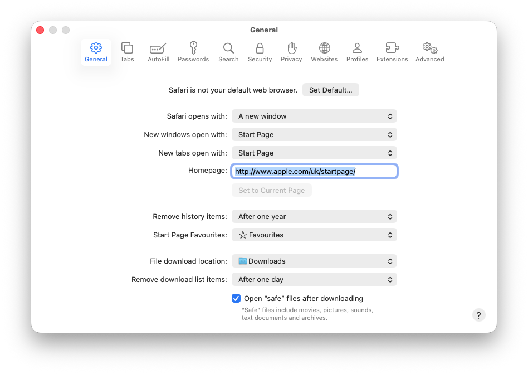Open the Passwords key icon
Screen dimensions: 528x374
193,48
